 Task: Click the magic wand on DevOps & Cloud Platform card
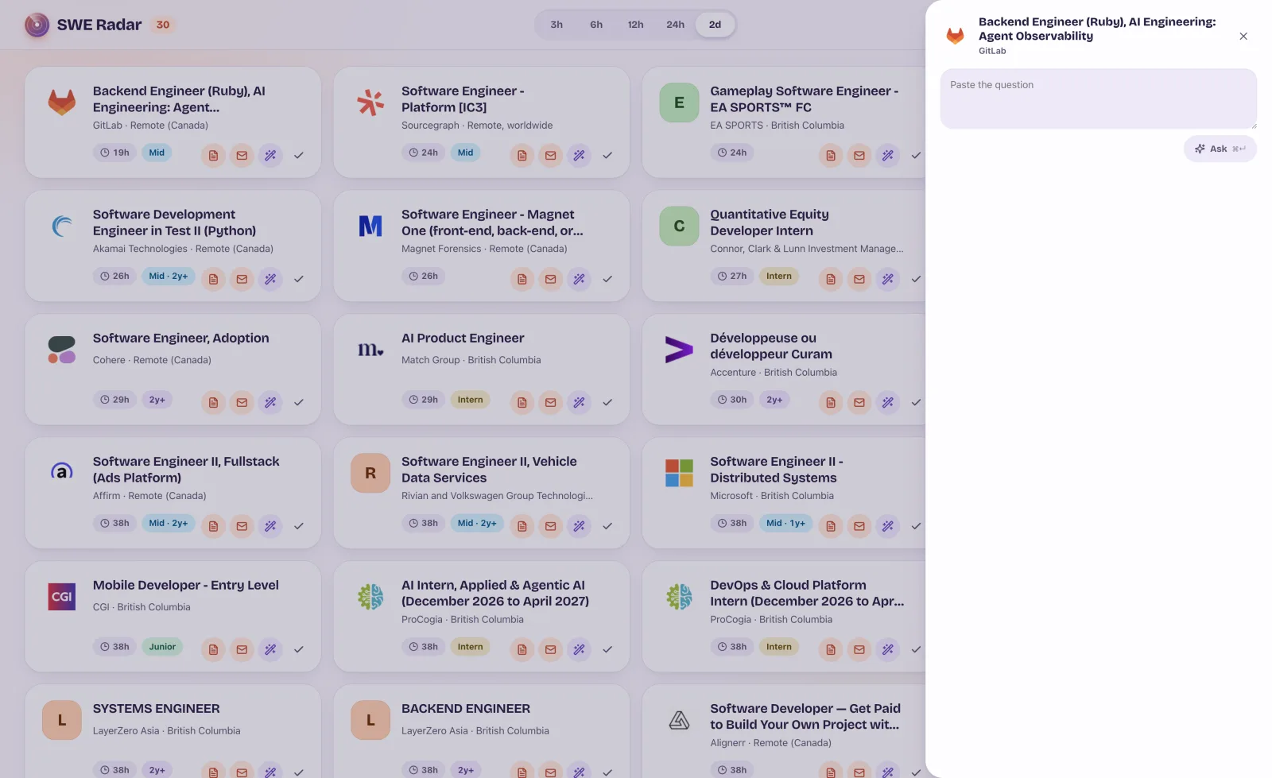[887, 649]
